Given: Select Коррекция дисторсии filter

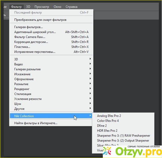Looking at the screenshot, I should tap(31, 42).
